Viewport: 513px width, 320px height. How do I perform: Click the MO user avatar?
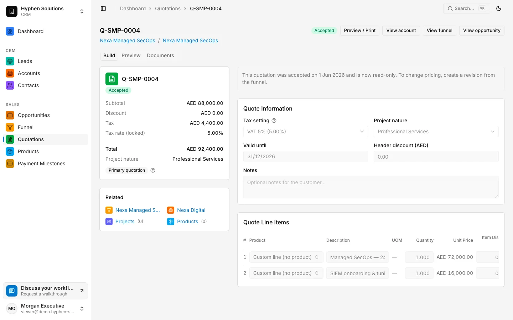click(12, 309)
